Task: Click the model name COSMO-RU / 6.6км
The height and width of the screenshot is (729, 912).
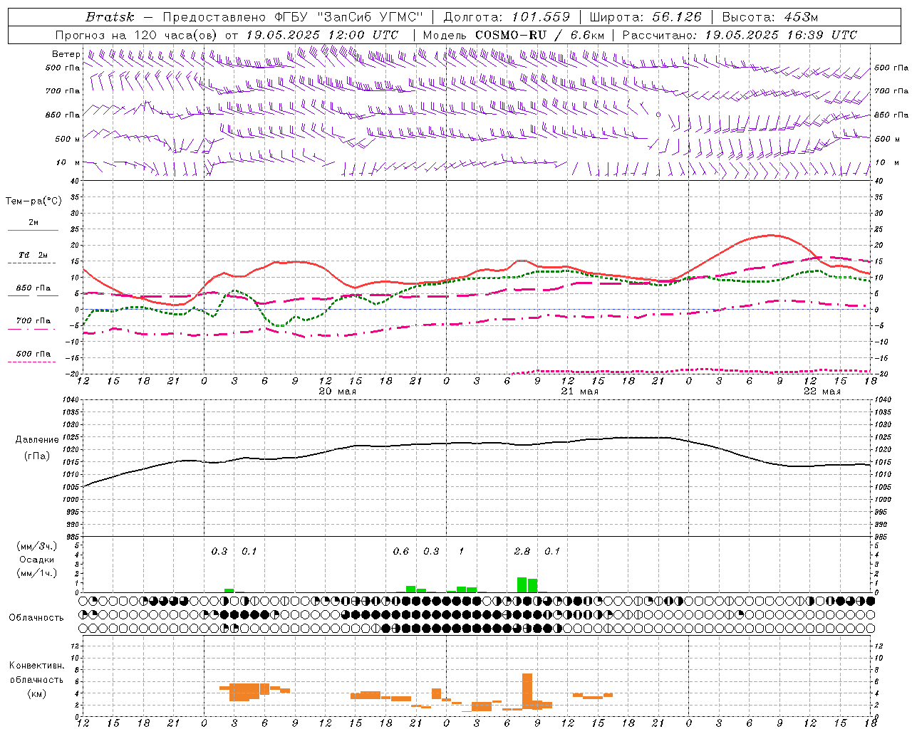Action: (x=539, y=35)
